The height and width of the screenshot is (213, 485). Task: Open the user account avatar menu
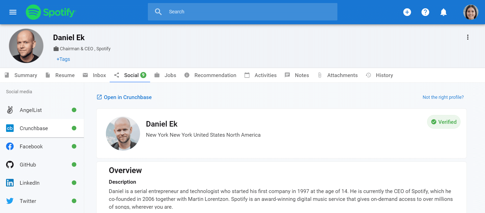(470, 12)
